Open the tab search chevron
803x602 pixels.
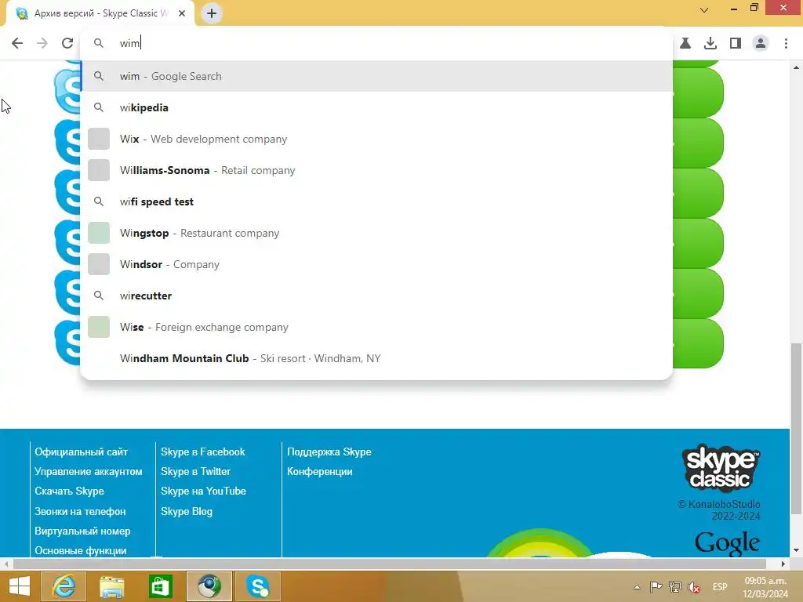pos(704,9)
